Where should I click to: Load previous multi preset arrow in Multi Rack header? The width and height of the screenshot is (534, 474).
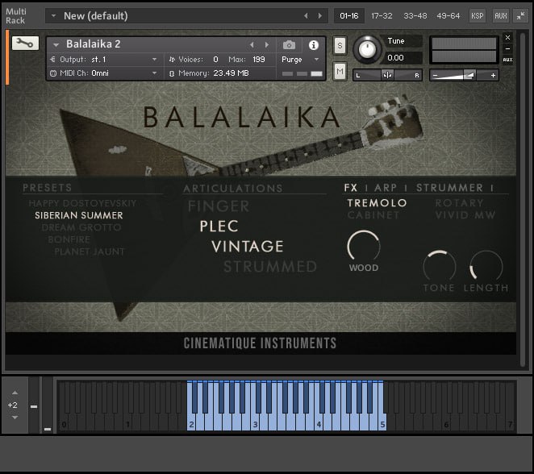[x=306, y=15]
